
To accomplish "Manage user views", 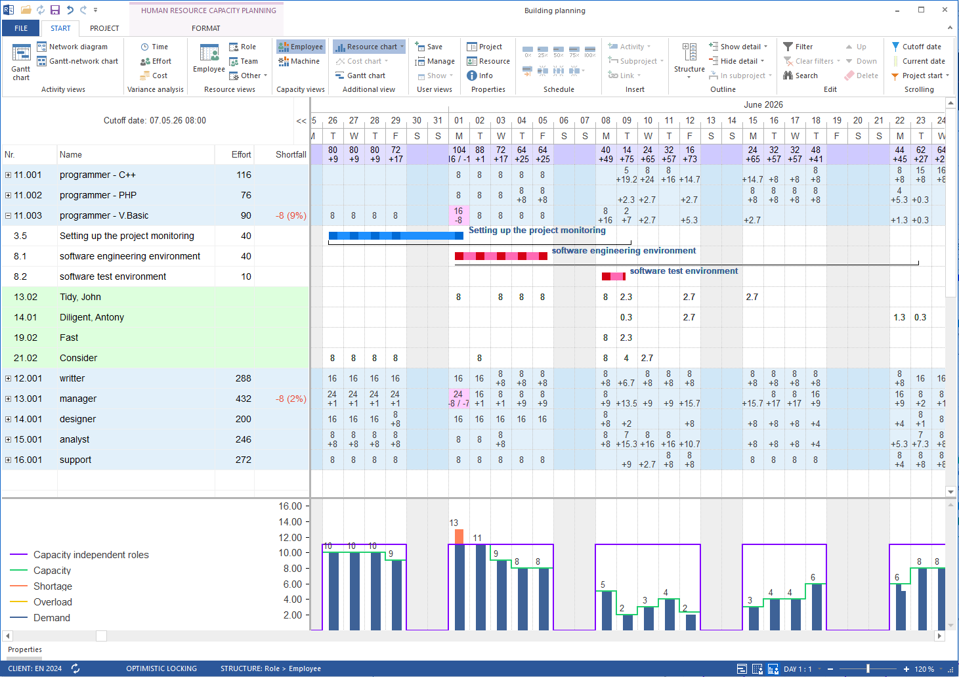I will [x=435, y=61].
